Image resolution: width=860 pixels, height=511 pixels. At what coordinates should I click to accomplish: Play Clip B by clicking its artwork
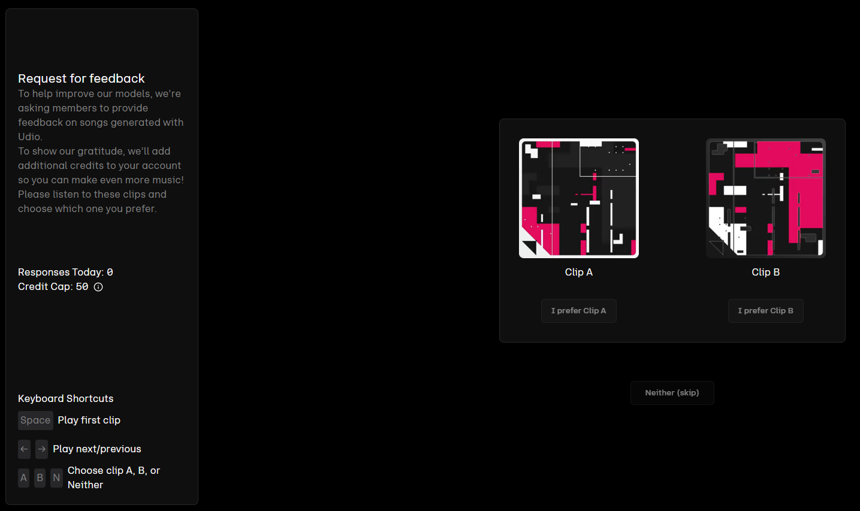[x=765, y=198]
